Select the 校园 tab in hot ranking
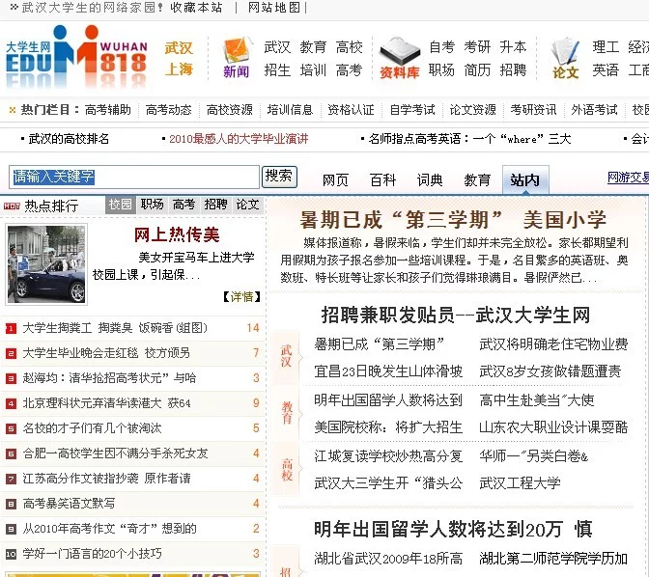The height and width of the screenshot is (577, 649). coord(121,205)
